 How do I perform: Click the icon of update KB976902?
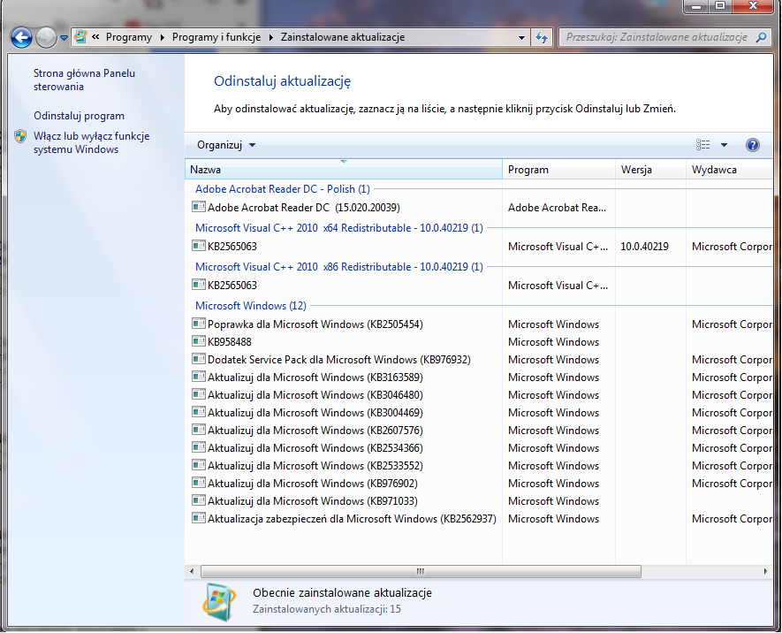coord(199,483)
